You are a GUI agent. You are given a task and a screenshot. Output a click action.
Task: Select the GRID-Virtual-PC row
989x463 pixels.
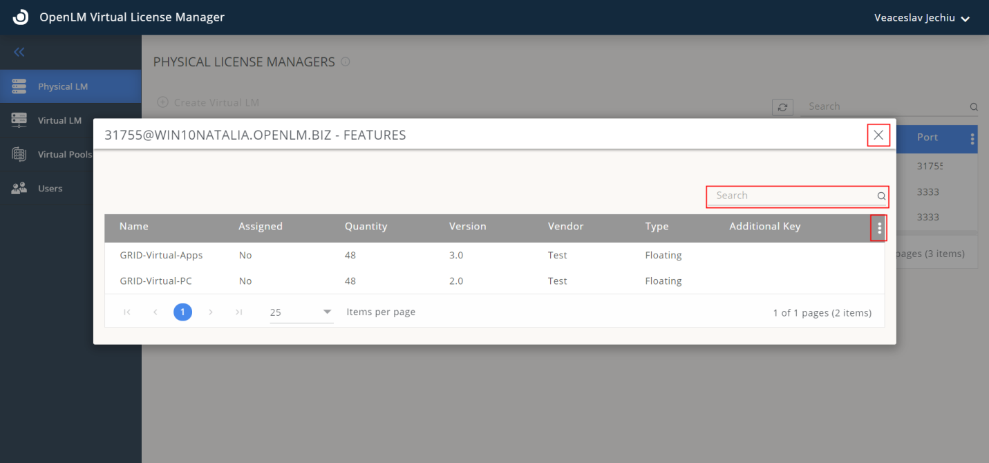coord(156,281)
